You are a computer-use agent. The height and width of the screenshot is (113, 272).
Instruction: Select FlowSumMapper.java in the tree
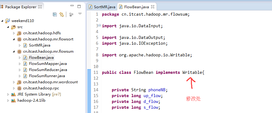(48, 64)
